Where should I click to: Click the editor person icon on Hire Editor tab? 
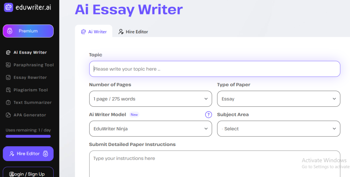click(x=121, y=32)
